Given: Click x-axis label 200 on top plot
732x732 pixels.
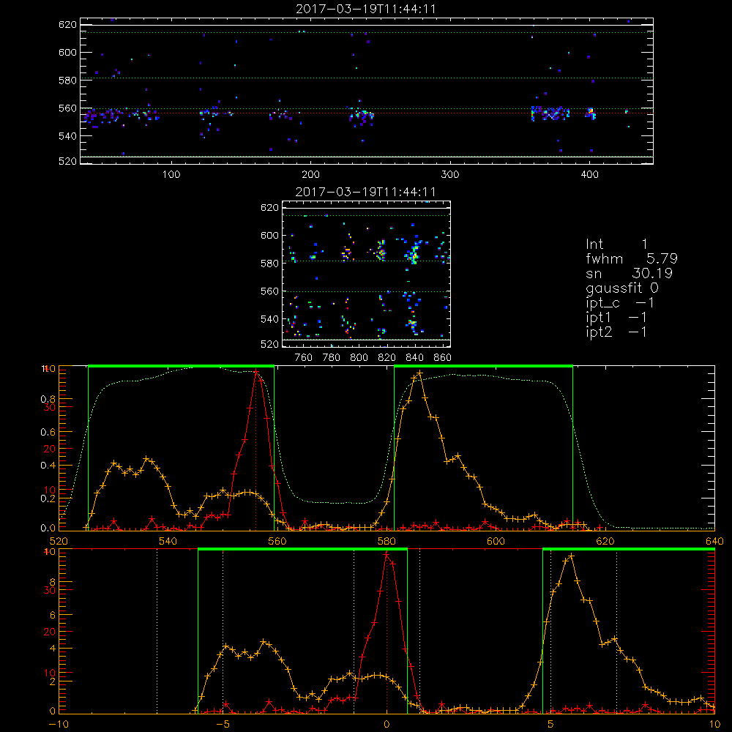Looking at the screenshot, I should [311, 175].
